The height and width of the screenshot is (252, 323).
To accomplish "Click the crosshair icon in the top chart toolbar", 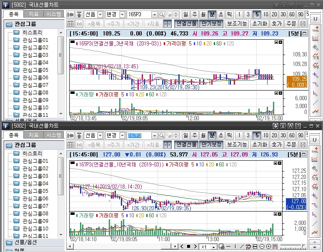I will coord(168,24).
